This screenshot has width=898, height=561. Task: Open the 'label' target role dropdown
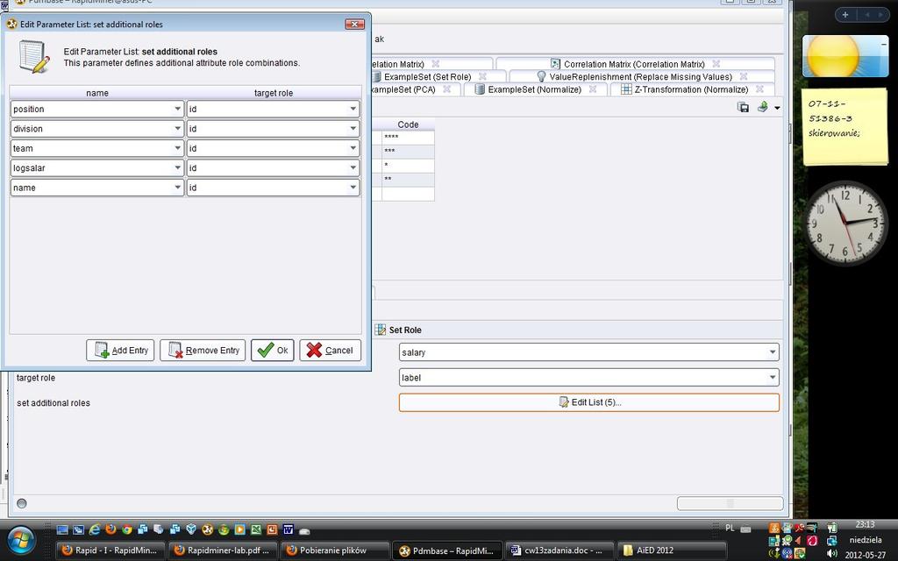click(588, 377)
